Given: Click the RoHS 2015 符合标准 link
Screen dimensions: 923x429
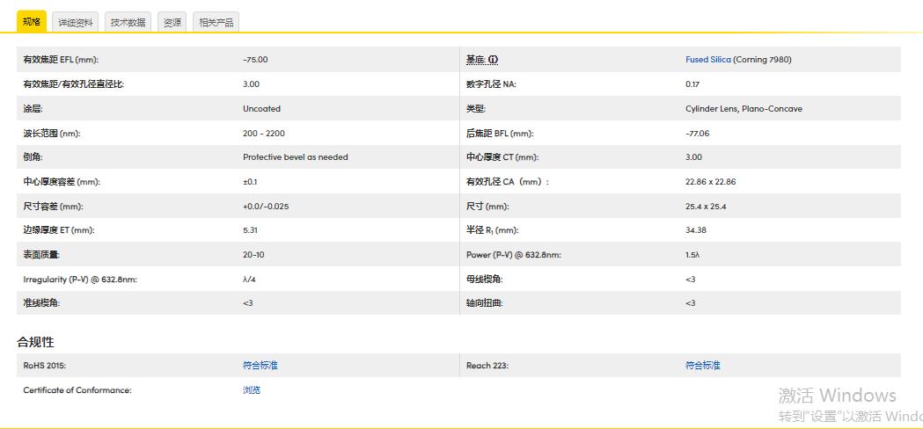Looking at the screenshot, I should click(260, 366).
